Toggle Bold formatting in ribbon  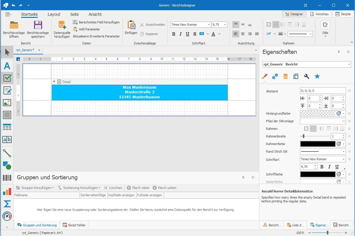tap(174, 34)
